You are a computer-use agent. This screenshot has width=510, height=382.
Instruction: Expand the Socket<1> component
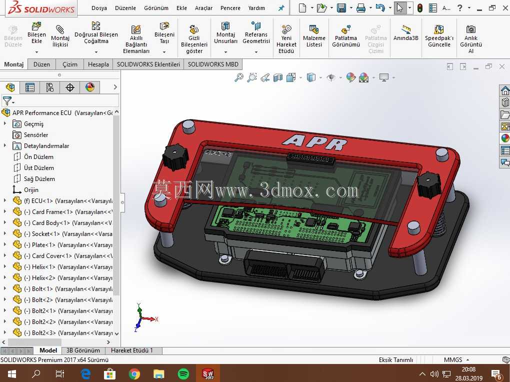(x=5, y=233)
